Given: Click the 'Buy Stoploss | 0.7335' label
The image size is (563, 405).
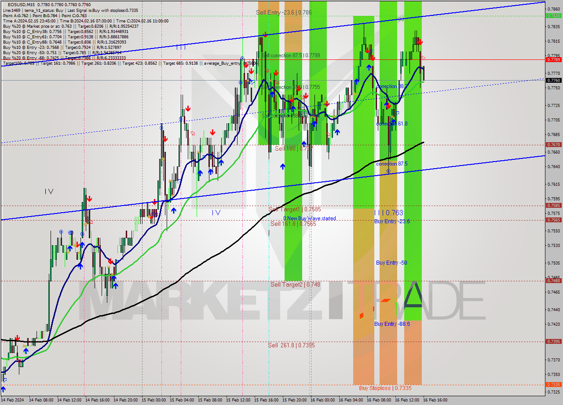Looking at the screenshot, I should [x=385, y=388].
